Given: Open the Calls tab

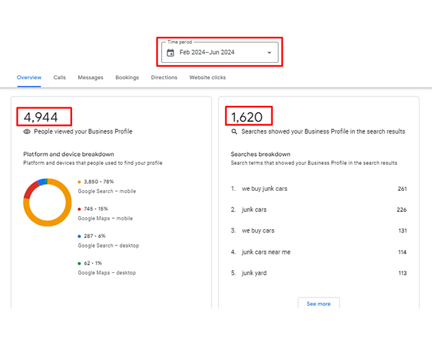Looking at the screenshot, I should pos(60,77).
